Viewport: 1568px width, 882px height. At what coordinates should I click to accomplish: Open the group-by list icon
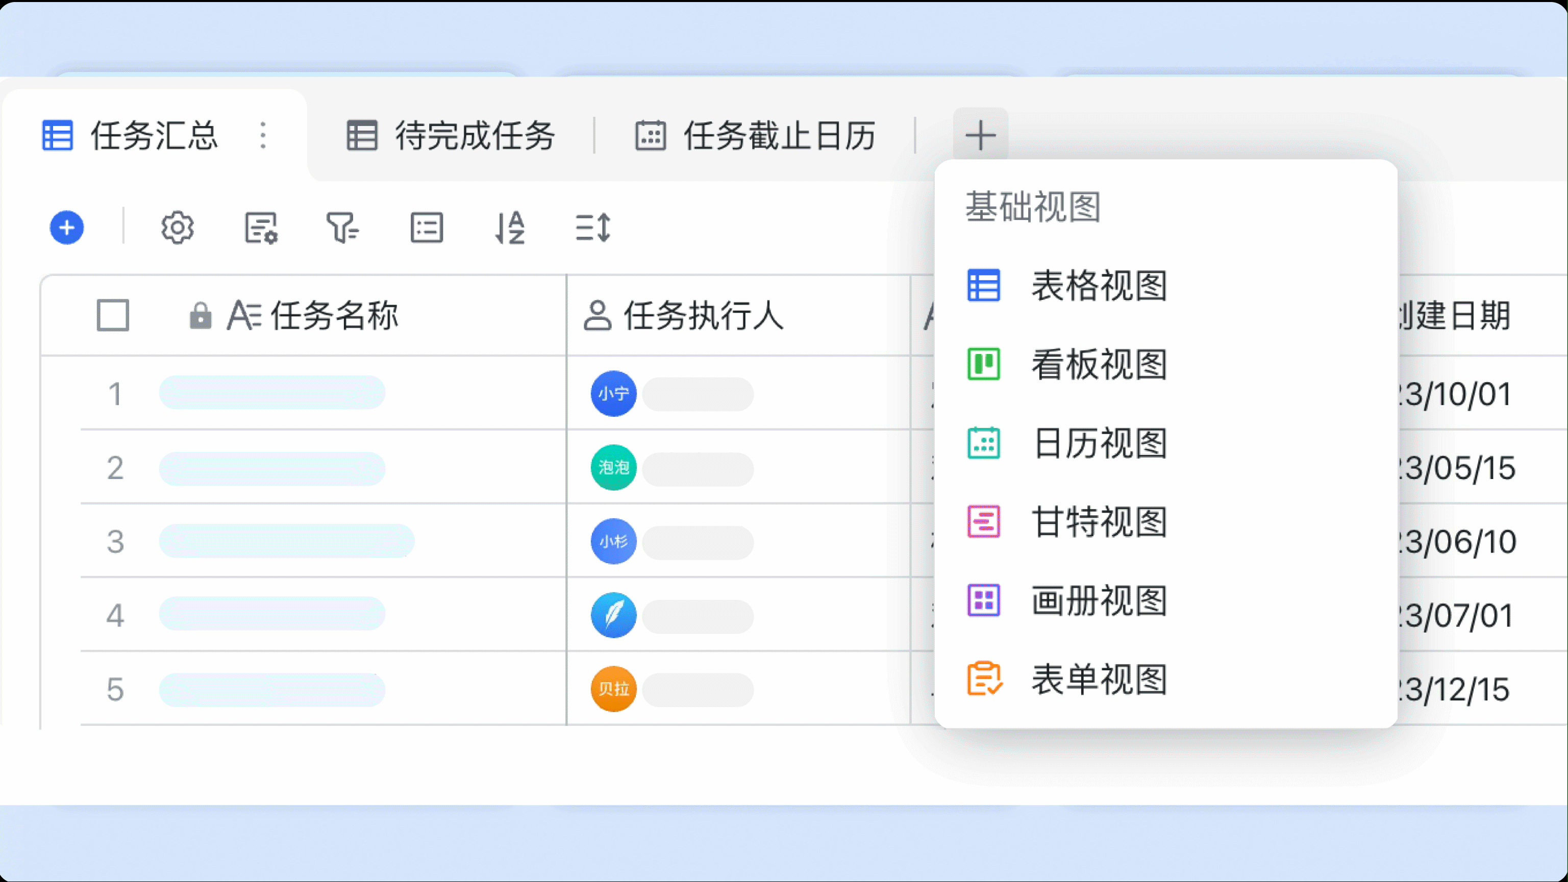coord(427,228)
